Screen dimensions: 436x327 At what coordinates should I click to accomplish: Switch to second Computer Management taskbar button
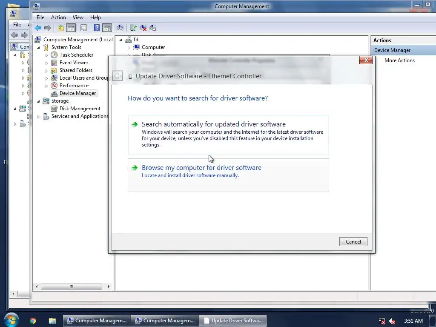click(x=165, y=321)
